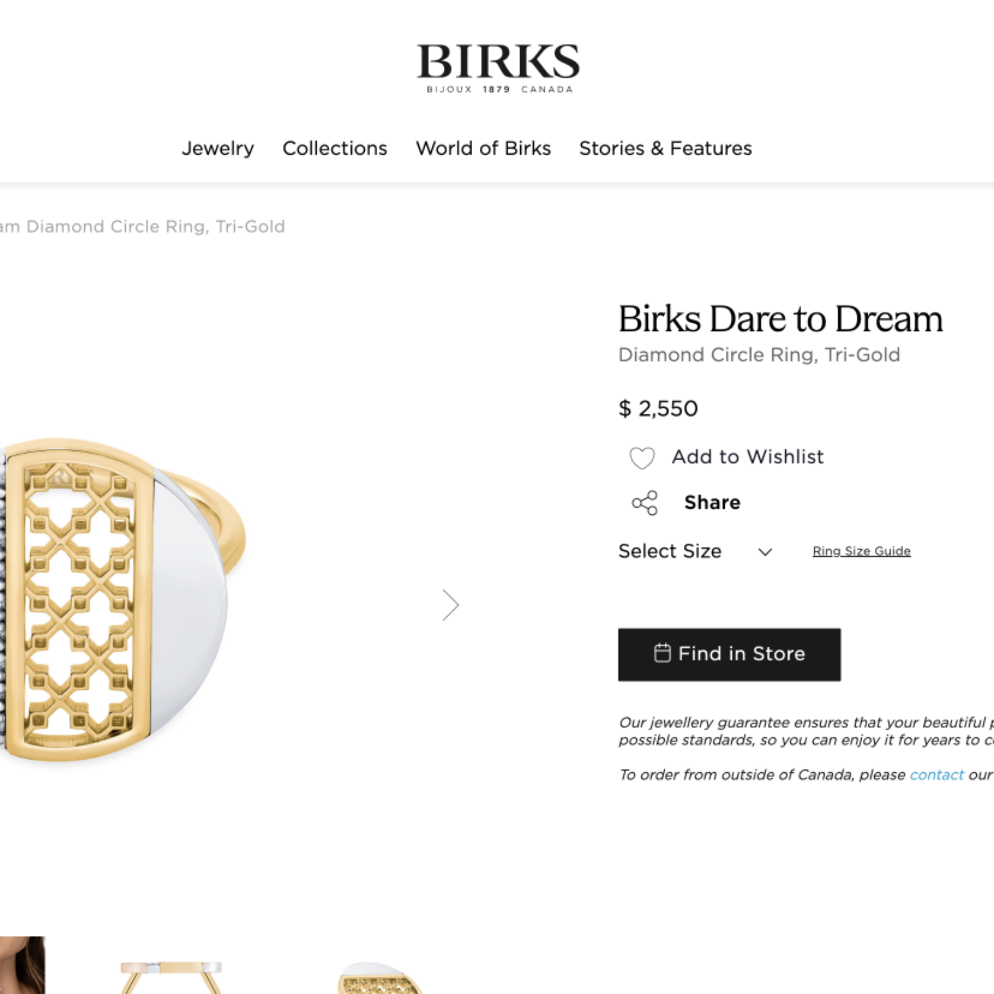This screenshot has width=994, height=994.
Task: Click the contact link
Action: coord(937,775)
